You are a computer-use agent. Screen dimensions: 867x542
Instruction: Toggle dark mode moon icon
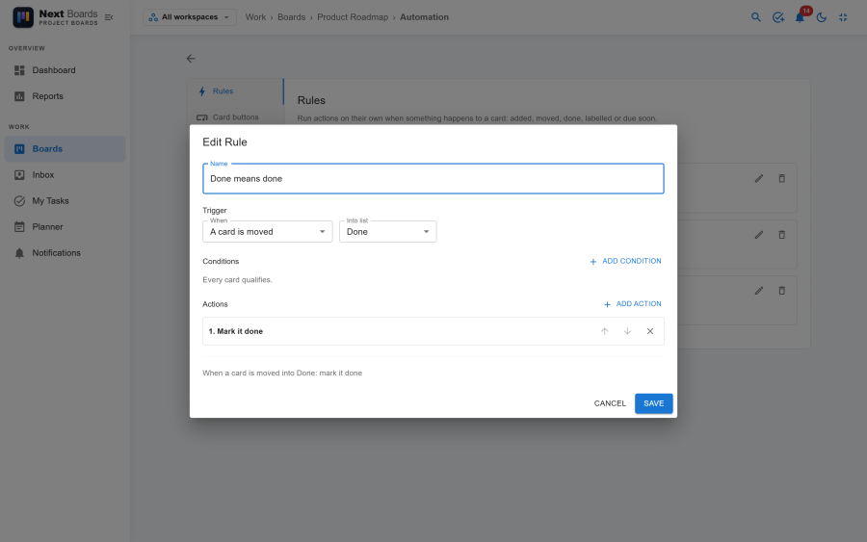[822, 17]
